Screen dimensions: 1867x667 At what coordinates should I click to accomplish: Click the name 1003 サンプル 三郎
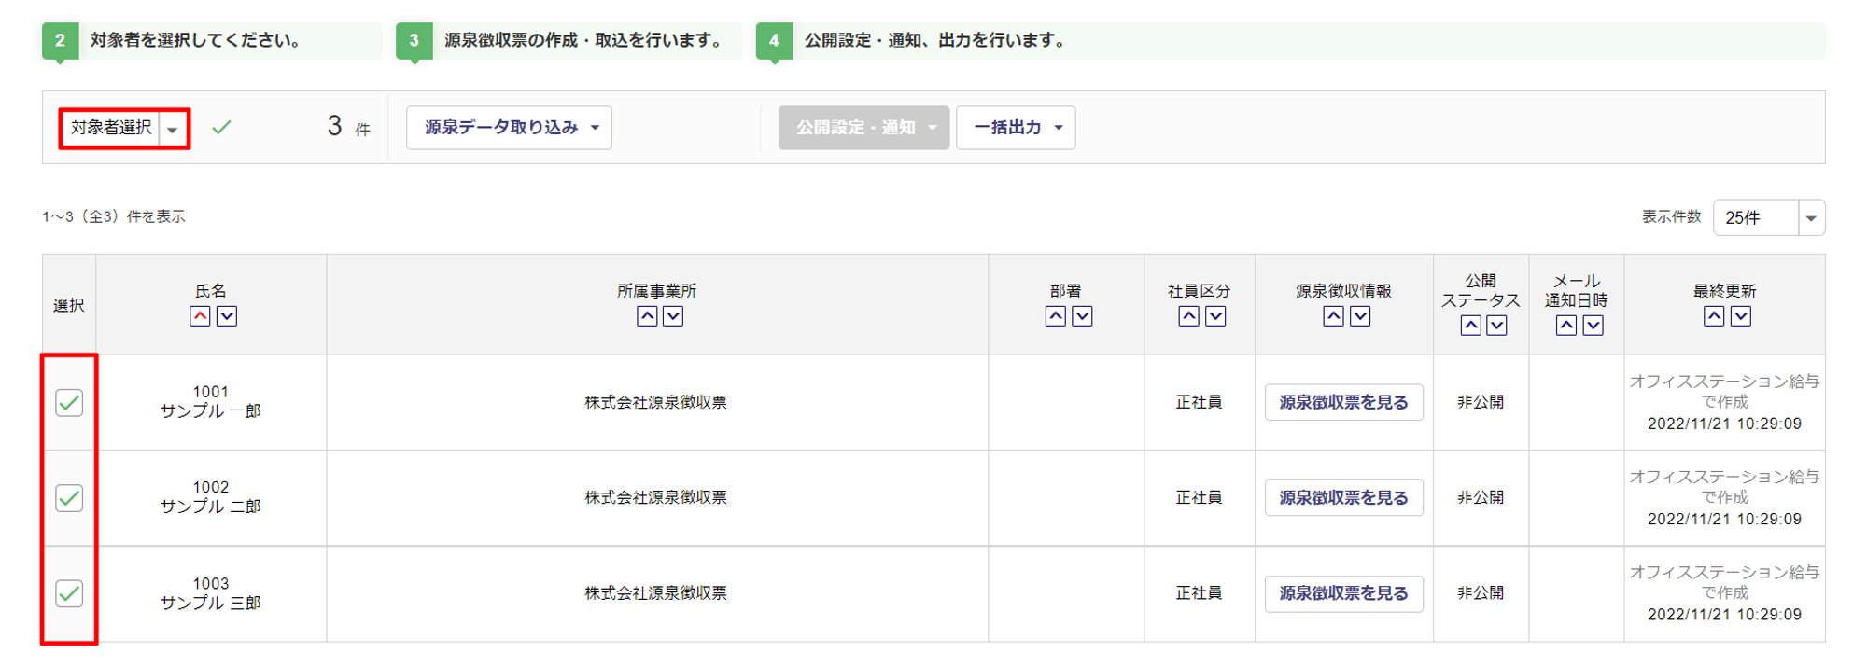point(211,593)
